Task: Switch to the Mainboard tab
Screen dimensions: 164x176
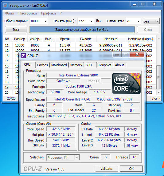Action: 59,65
